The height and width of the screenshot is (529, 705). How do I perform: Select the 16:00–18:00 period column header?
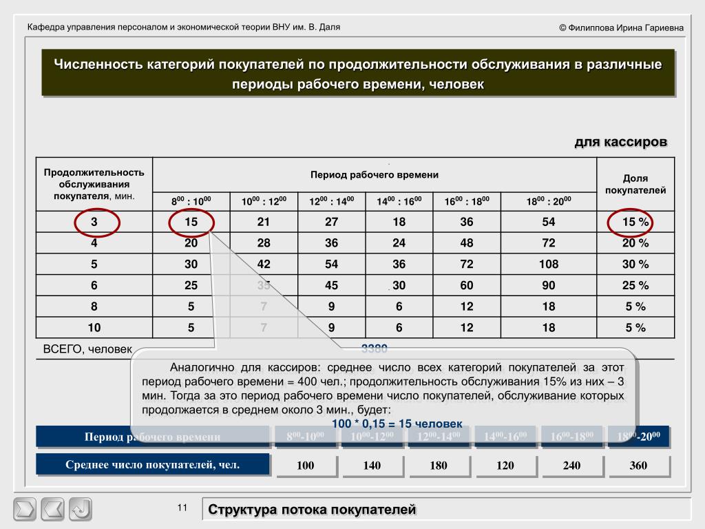click(x=467, y=201)
